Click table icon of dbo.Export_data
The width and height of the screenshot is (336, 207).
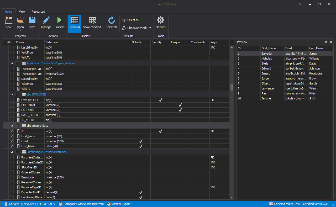(24, 126)
